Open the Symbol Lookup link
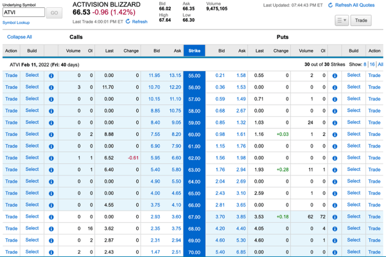This screenshot has width=386, height=257. point(16,23)
